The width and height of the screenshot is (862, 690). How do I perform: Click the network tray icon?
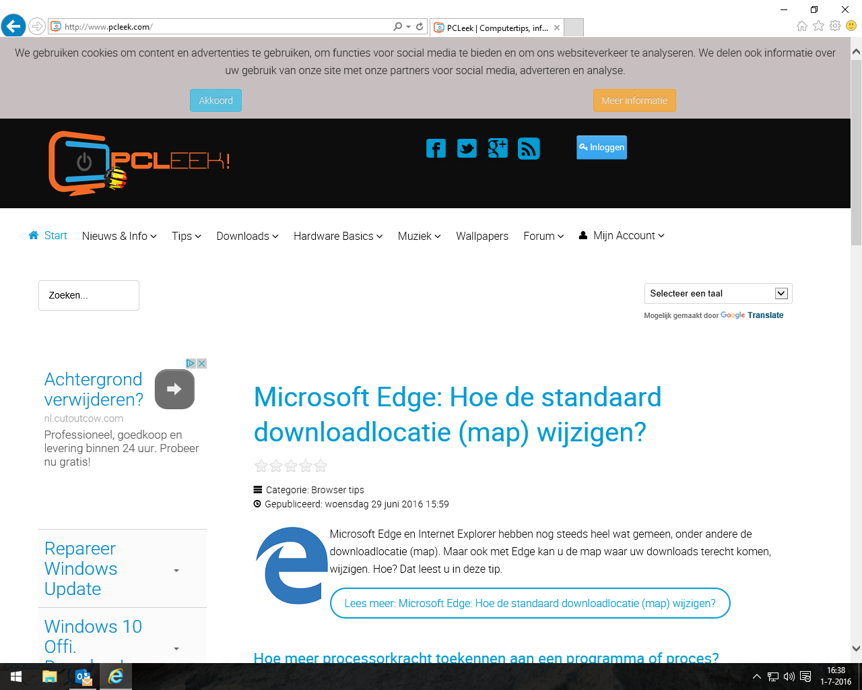[773, 677]
